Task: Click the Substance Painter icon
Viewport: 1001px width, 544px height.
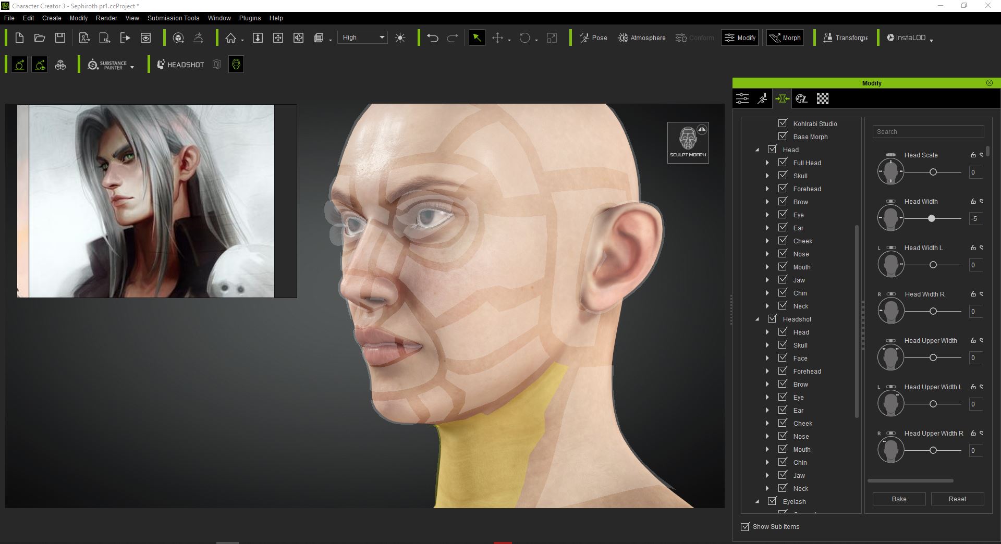Action: click(107, 65)
